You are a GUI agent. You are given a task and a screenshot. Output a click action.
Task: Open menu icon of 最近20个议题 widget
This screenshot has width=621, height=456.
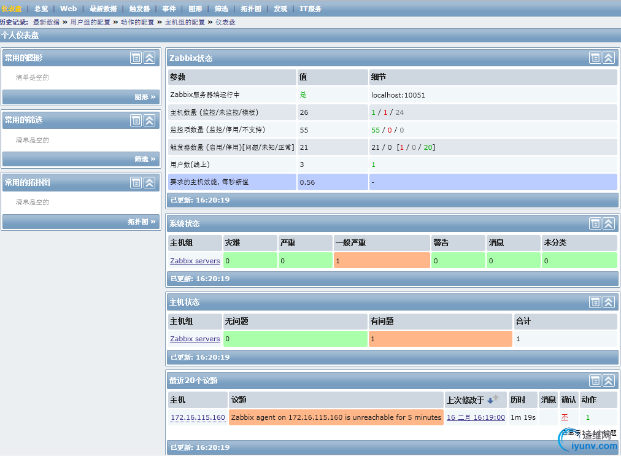(595, 381)
